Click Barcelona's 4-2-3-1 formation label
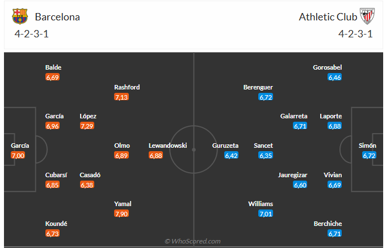 [32, 33]
